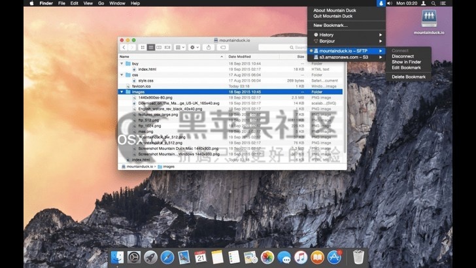476x268 pixels.
Task: Collapse the images folder
Action: coord(122,92)
